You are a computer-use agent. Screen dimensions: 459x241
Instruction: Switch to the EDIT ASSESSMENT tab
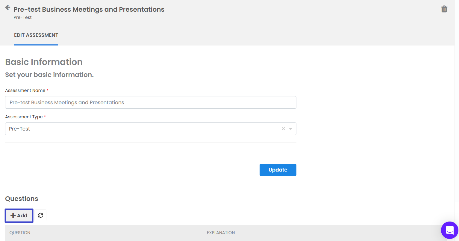point(36,35)
